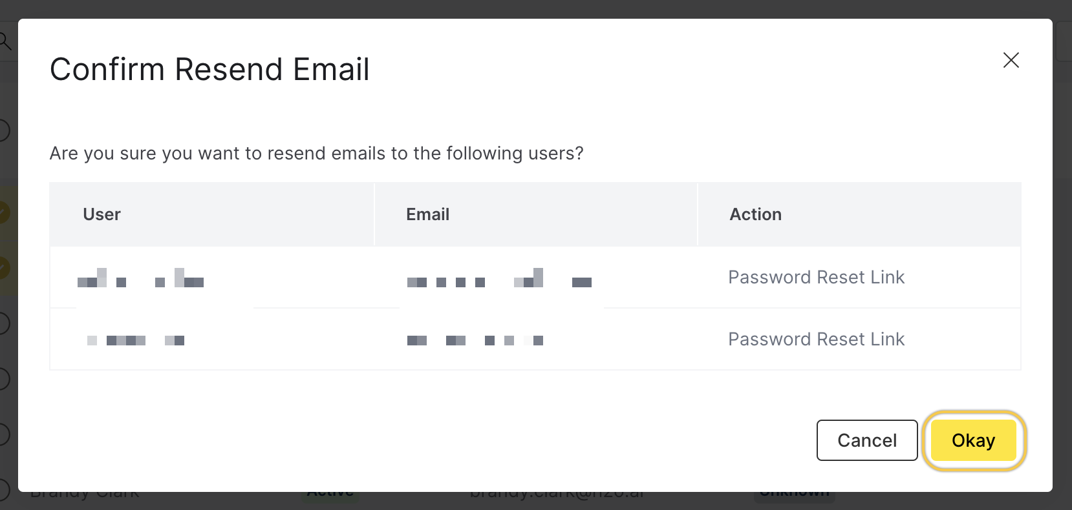This screenshot has width=1072, height=510.
Task: Click the resend confirmation question text
Action: point(316,153)
